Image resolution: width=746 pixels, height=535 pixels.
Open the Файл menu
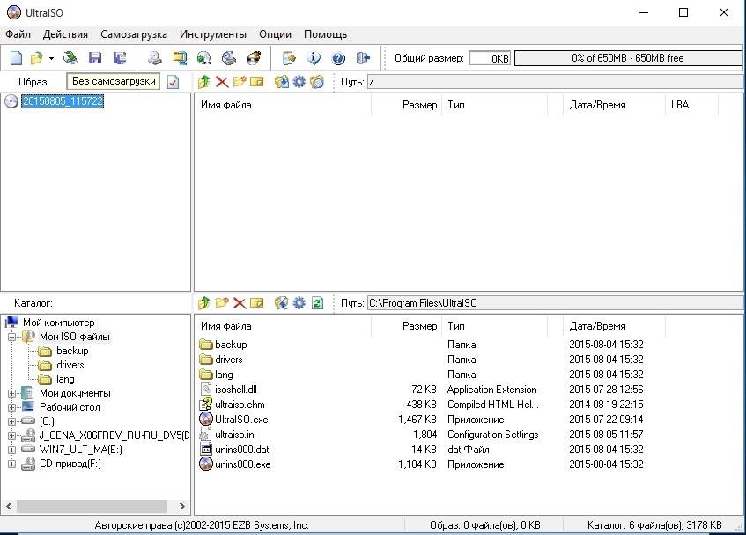point(18,34)
